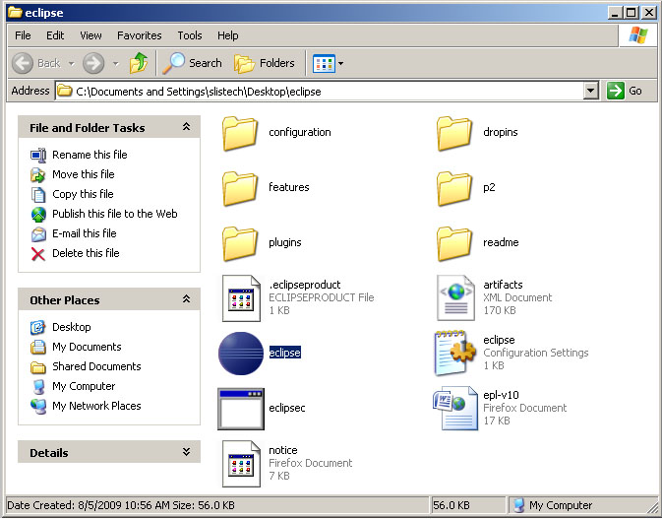Open the configuration folder icon
Screen dimensions: 662x519
coord(240,134)
